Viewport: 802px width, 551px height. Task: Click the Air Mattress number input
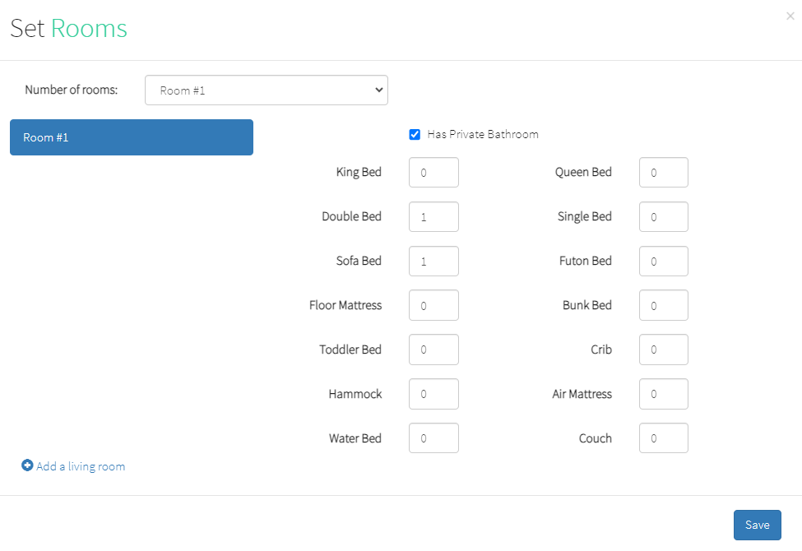tap(663, 395)
